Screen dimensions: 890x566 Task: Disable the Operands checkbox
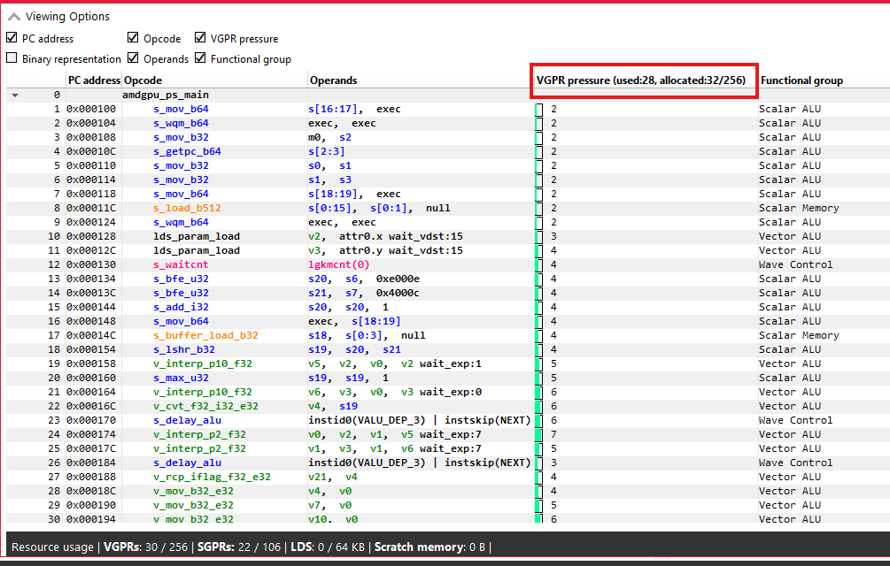(133, 59)
